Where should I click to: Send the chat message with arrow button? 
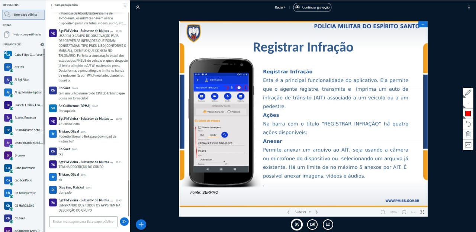pos(124,222)
